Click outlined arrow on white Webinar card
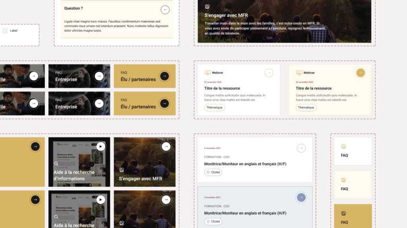 [x=269, y=73]
